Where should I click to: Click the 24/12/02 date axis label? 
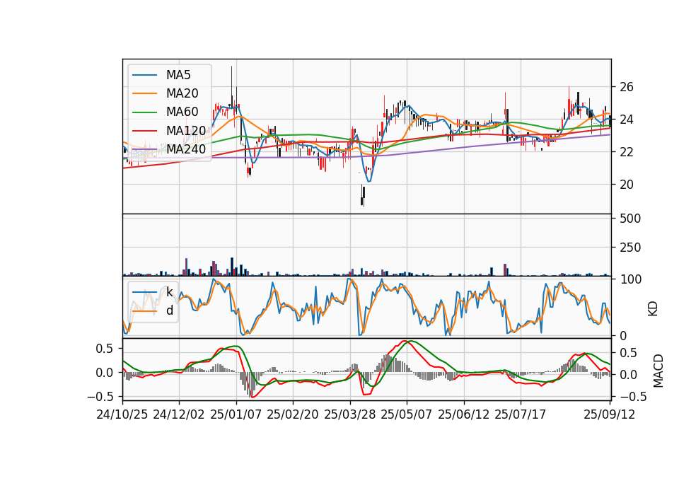point(179,414)
